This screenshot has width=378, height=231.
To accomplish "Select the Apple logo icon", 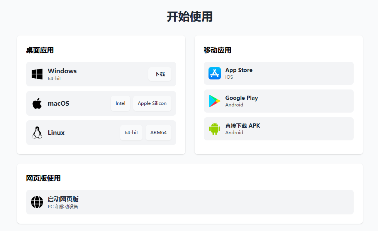I will pos(37,103).
